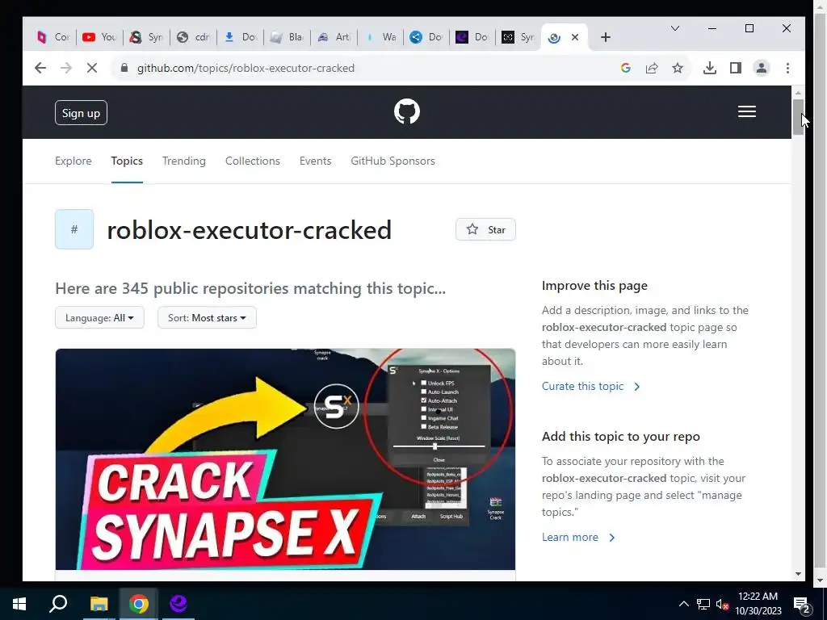Expand the Language: All dropdown
The image size is (827, 620).
coord(99,318)
